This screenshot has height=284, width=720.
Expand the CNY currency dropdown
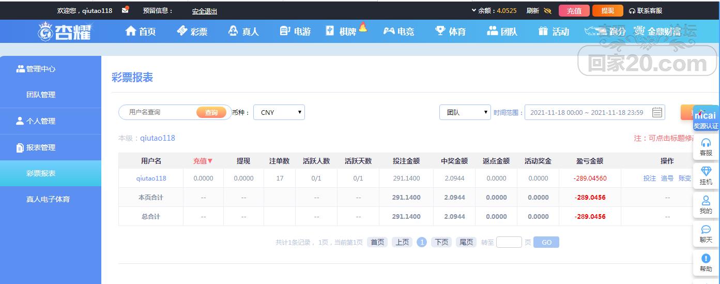point(279,112)
